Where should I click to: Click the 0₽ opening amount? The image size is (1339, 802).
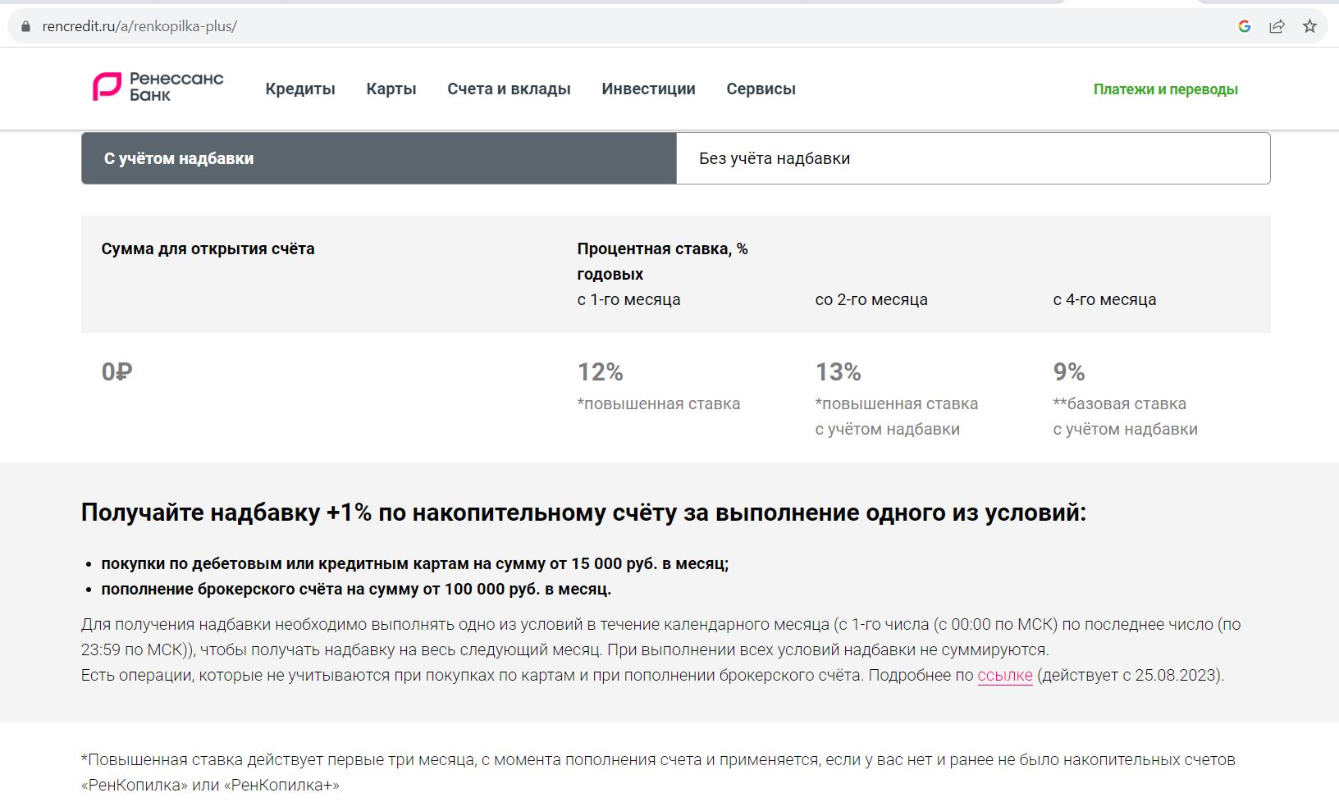point(117,372)
